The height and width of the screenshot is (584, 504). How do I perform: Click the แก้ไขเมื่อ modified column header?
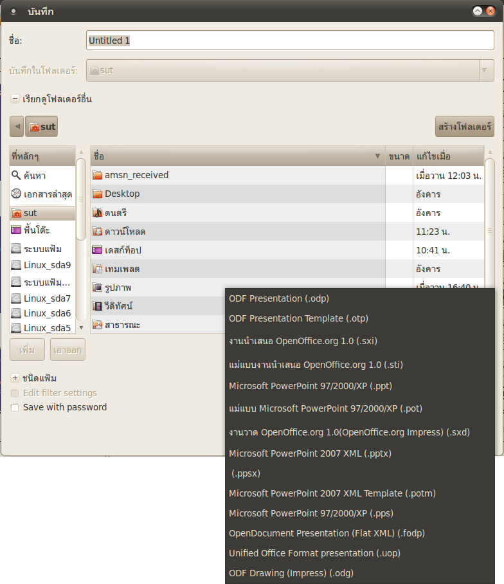[449, 156]
